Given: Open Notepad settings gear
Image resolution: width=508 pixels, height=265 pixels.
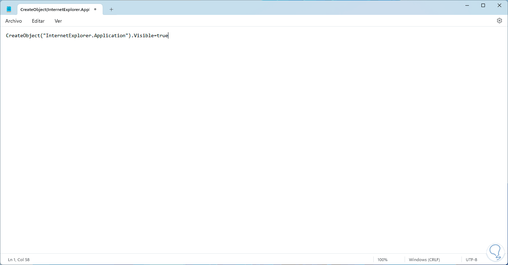Looking at the screenshot, I should pos(499,21).
